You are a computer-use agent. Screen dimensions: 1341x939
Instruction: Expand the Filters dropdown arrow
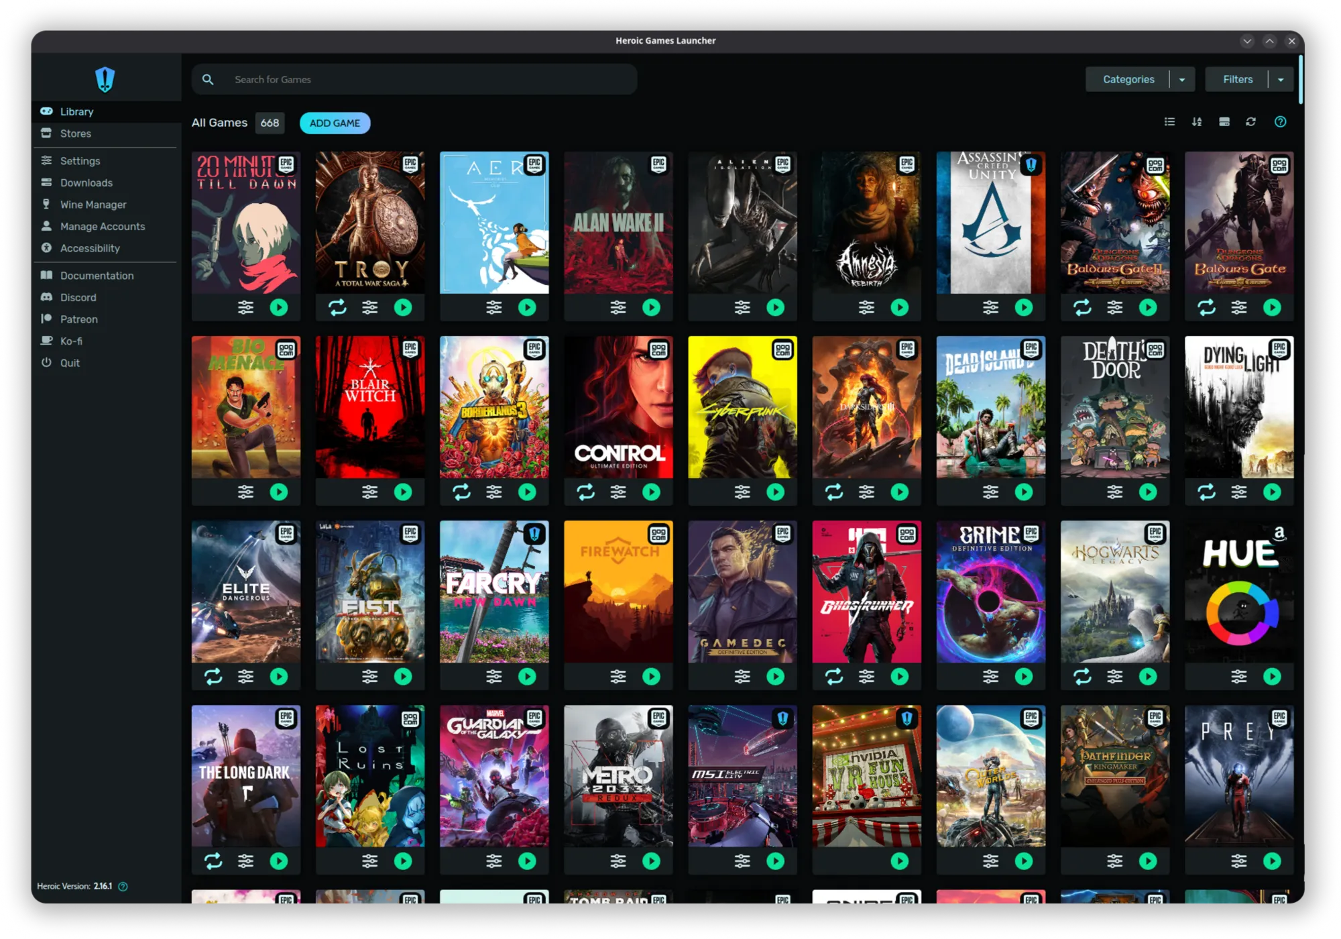click(x=1281, y=79)
